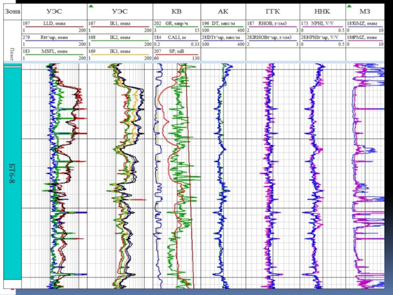Viewport: 393px width, 295px height.
Task: Select the NPHI curve legend entry
Action: [x=321, y=24]
